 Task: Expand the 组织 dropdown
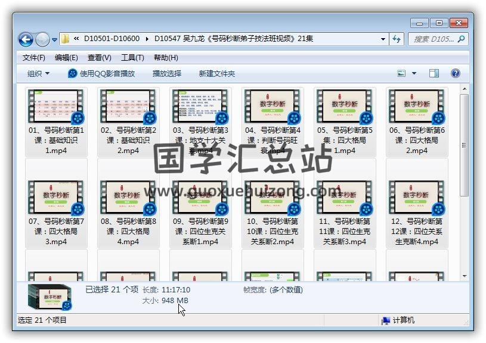pyautogui.click(x=38, y=74)
